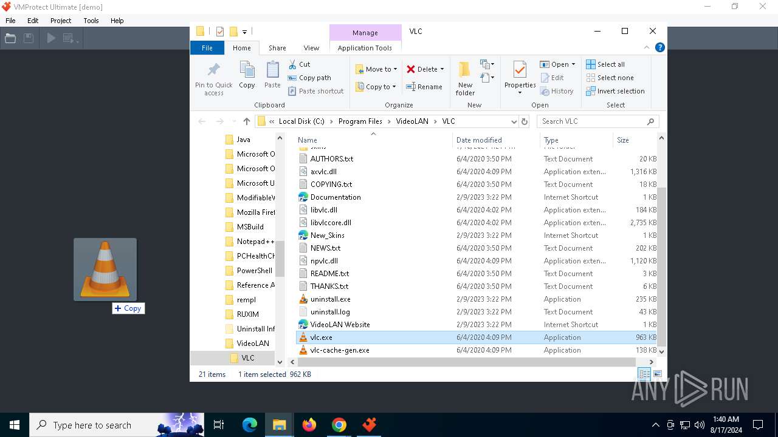
Task: Open the Project menu in VMProtect
Action: tap(61, 21)
